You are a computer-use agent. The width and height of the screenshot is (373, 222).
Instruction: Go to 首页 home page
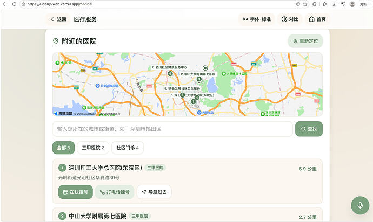pyautogui.click(x=317, y=19)
